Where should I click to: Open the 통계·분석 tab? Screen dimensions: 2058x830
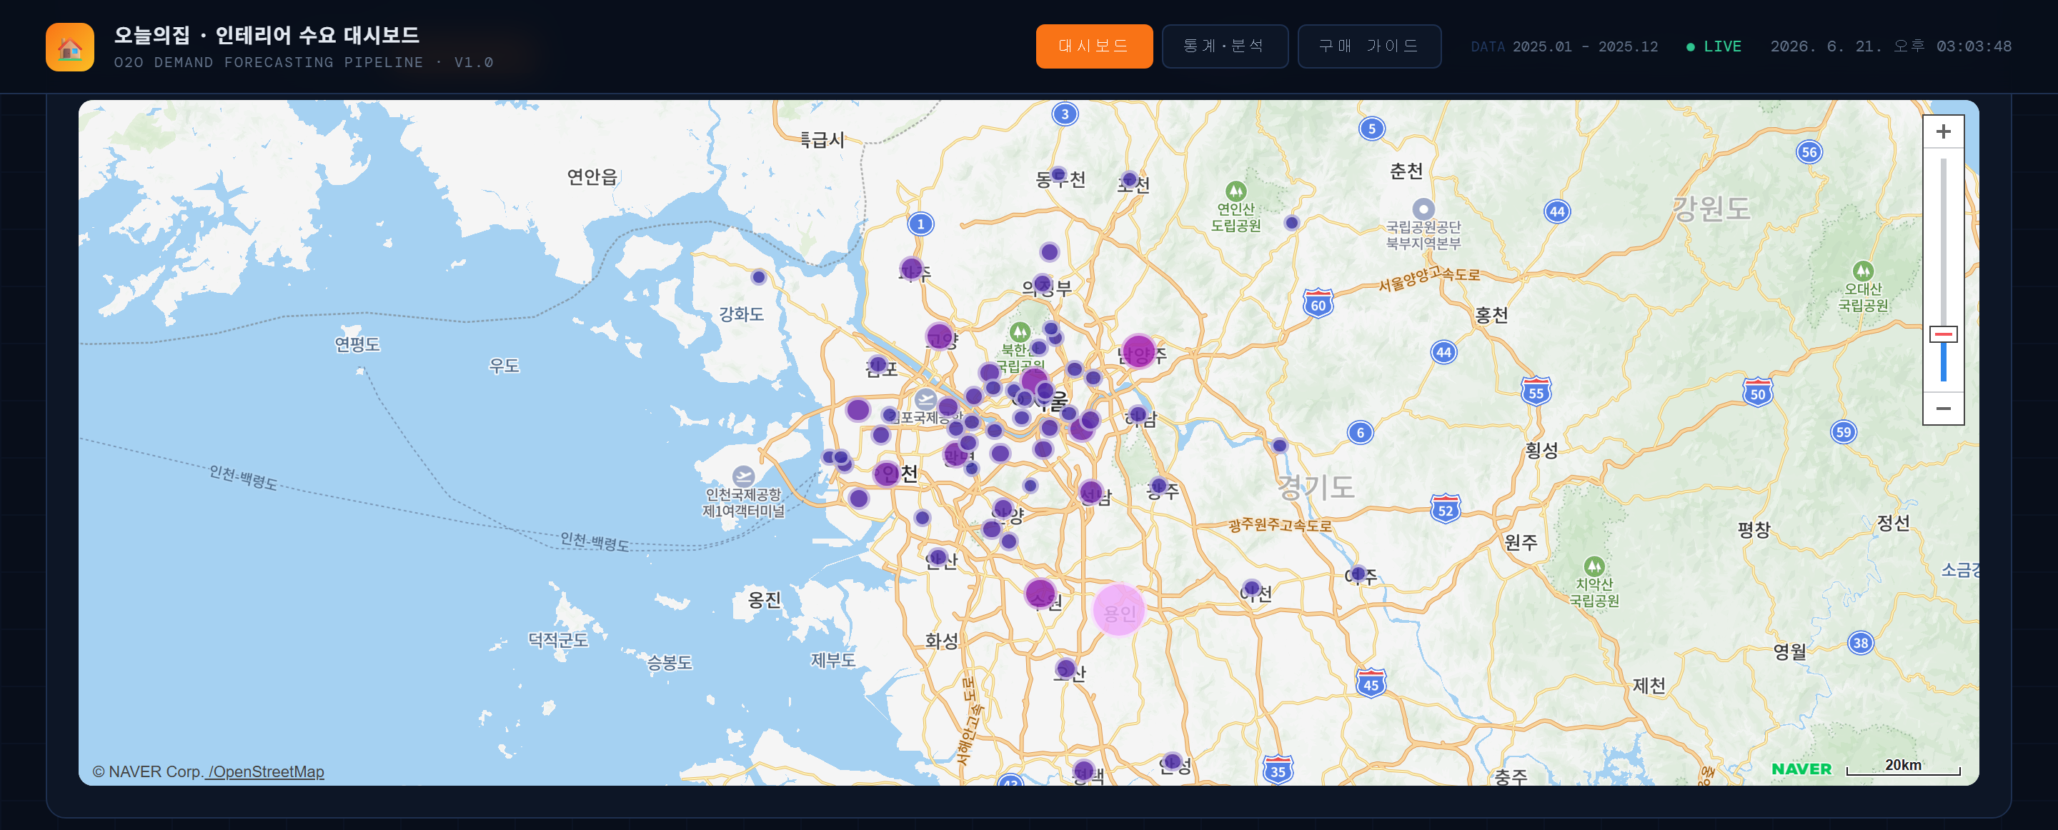(x=1224, y=46)
